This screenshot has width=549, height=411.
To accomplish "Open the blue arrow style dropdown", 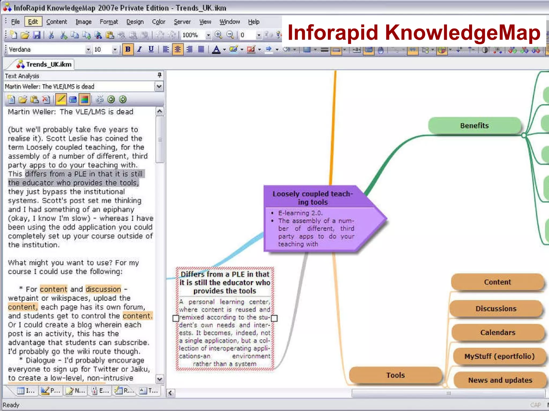I will 277,50.
